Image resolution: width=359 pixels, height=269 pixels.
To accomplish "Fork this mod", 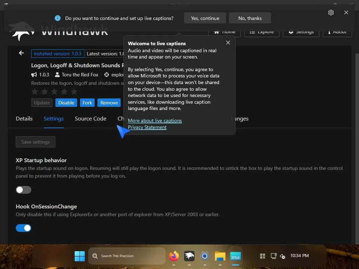I will click(x=87, y=103).
